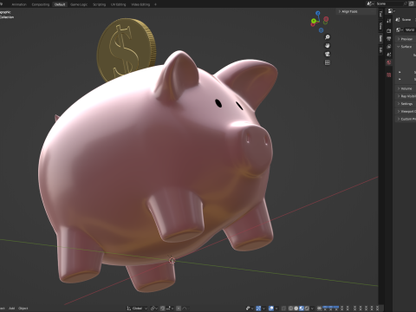
Task: Switch to rendered viewport shading
Action: [x=307, y=309]
